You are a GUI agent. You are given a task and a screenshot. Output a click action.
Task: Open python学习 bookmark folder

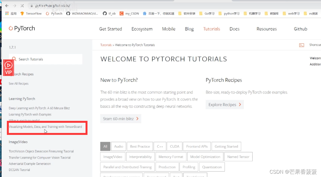click(229, 13)
